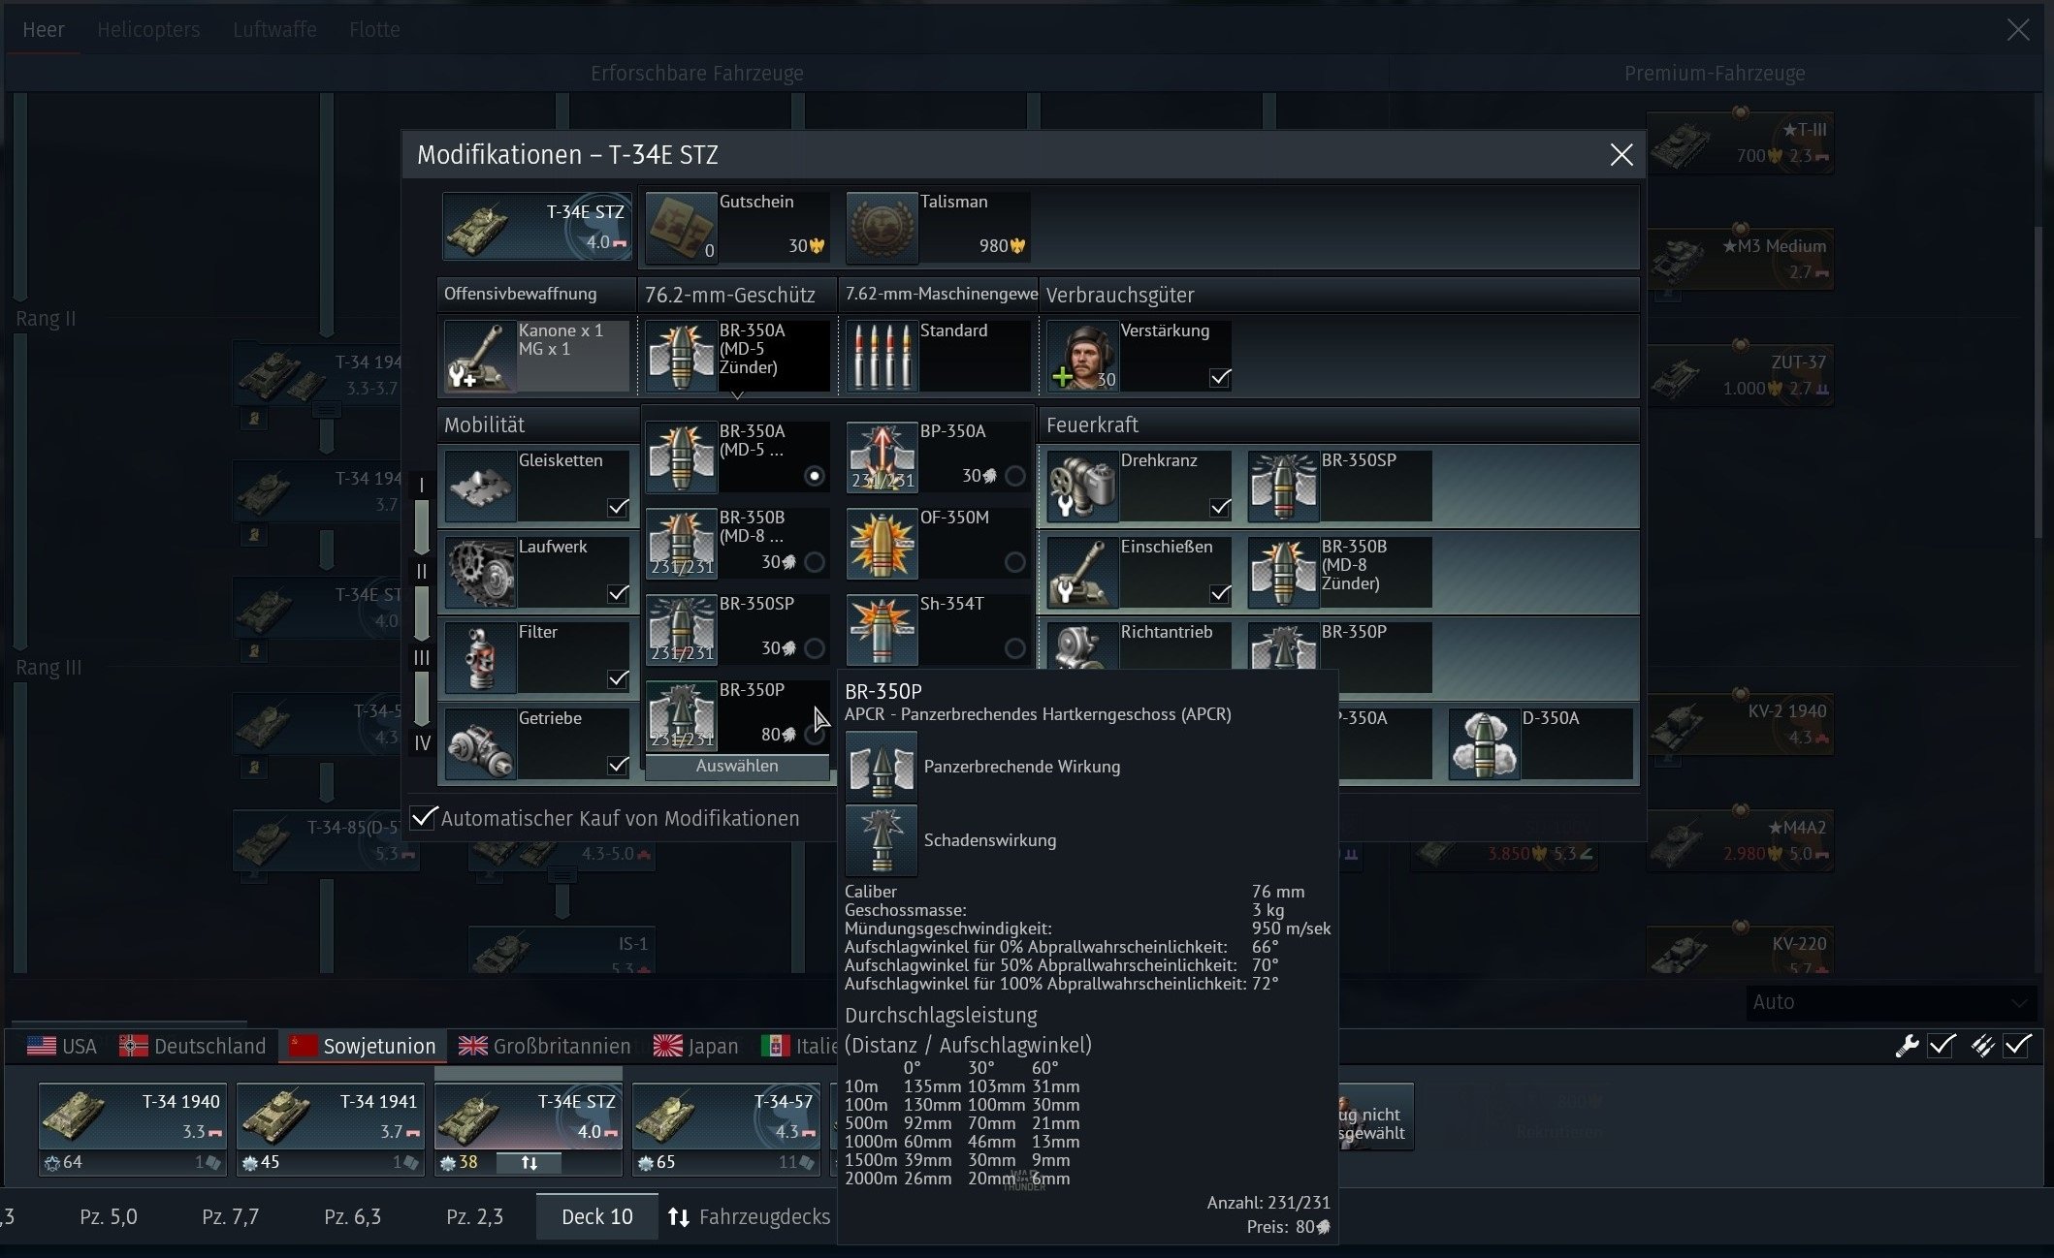Click the D-350A smoke shell icon

point(1484,744)
